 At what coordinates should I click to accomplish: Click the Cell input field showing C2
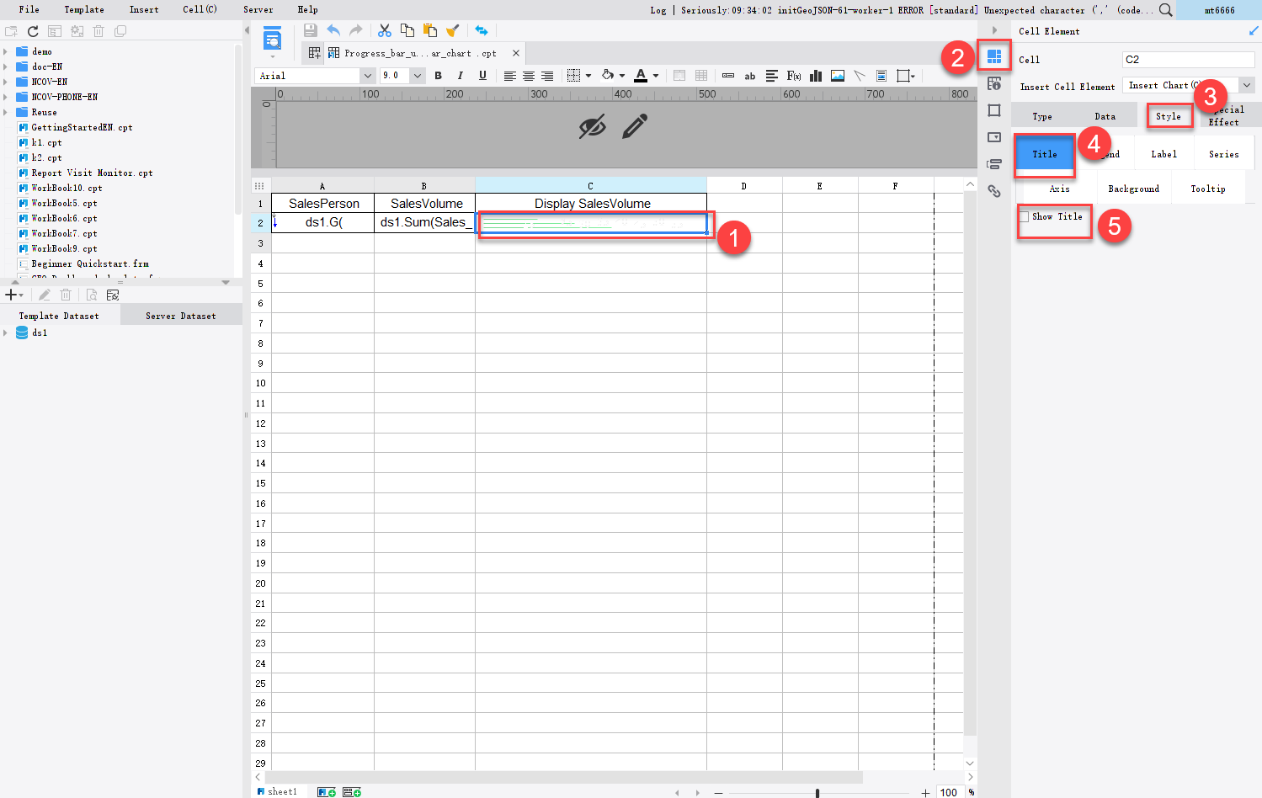tap(1187, 59)
